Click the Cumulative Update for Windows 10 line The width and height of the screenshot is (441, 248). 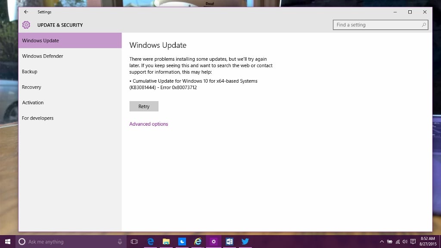(193, 81)
